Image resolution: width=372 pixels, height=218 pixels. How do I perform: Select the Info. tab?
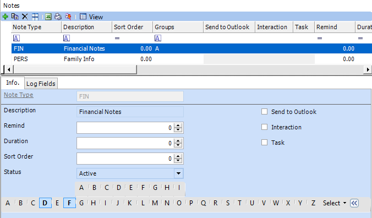[x=13, y=83]
